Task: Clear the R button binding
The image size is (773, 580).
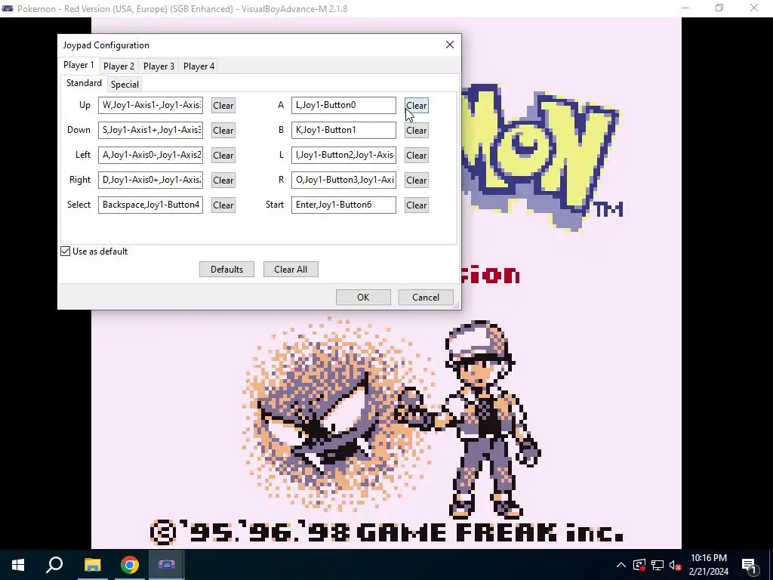Action: click(417, 180)
